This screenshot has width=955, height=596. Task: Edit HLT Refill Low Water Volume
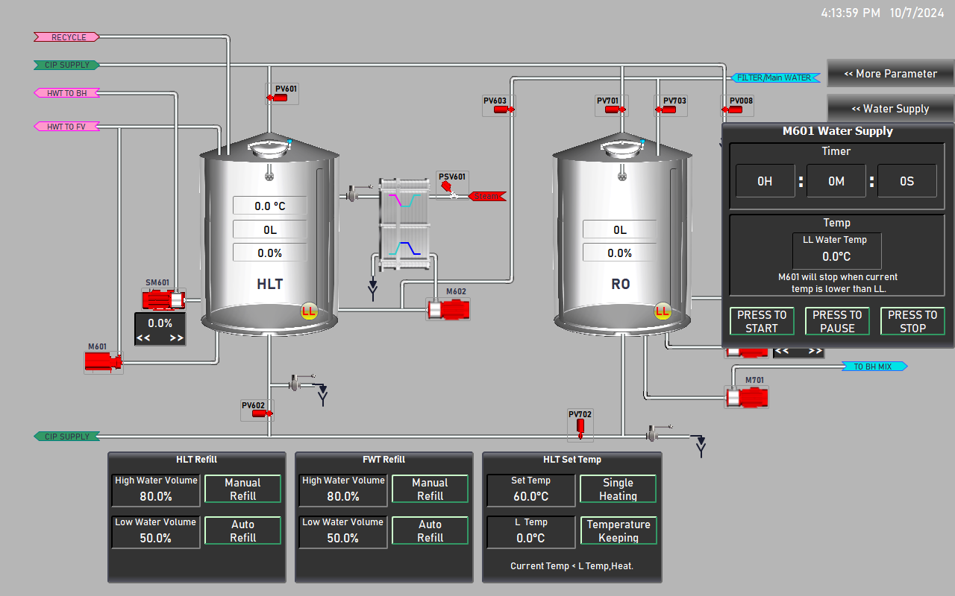(156, 531)
